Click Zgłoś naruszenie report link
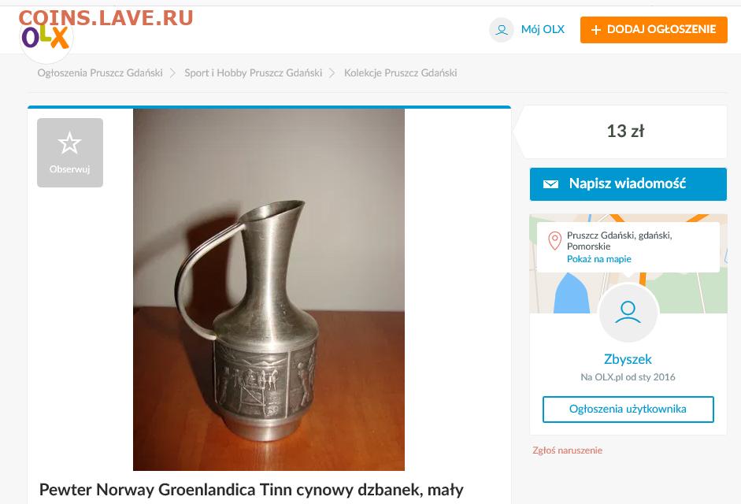This screenshot has height=504, width=741. (x=567, y=450)
